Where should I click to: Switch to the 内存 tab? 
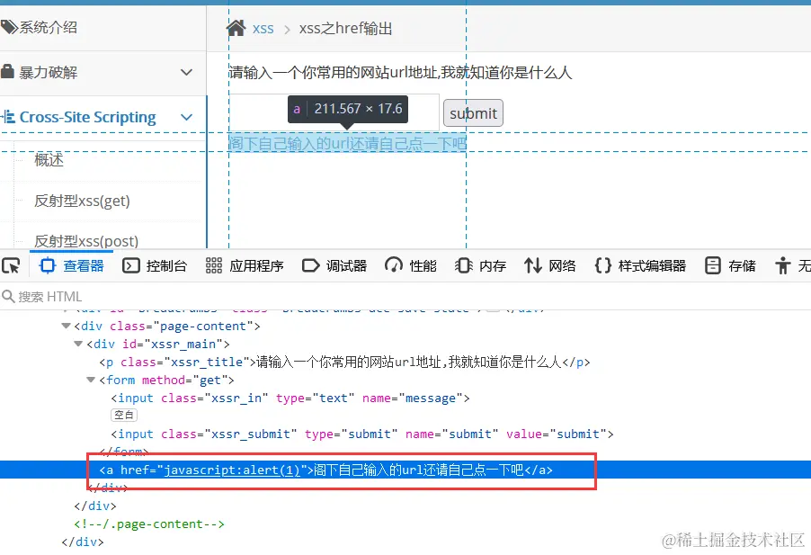(x=480, y=266)
